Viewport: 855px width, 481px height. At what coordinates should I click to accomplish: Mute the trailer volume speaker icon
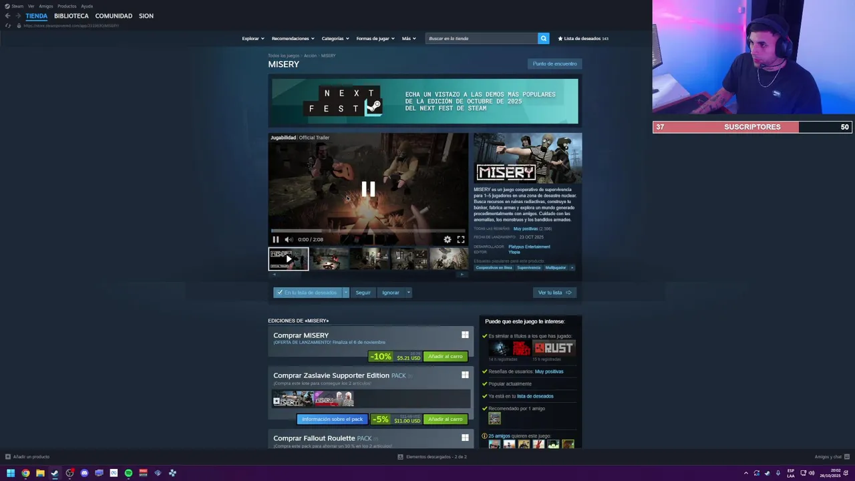pyautogui.click(x=289, y=239)
